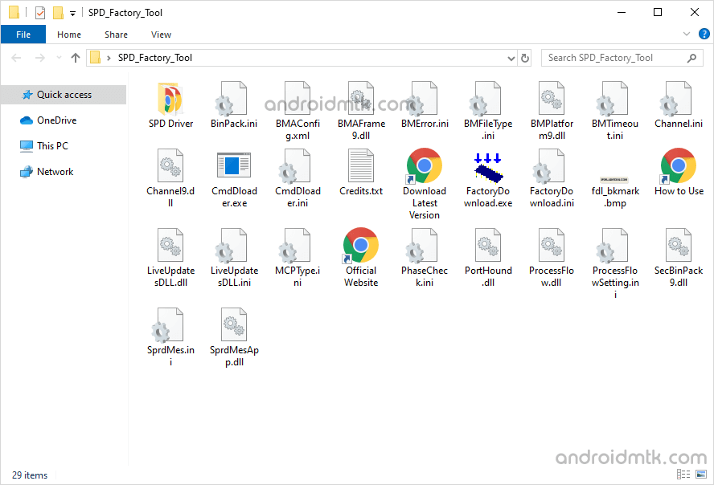Screen dimensions: 714x485
Task: Switch to the Share ribbon tab
Action: pos(116,35)
